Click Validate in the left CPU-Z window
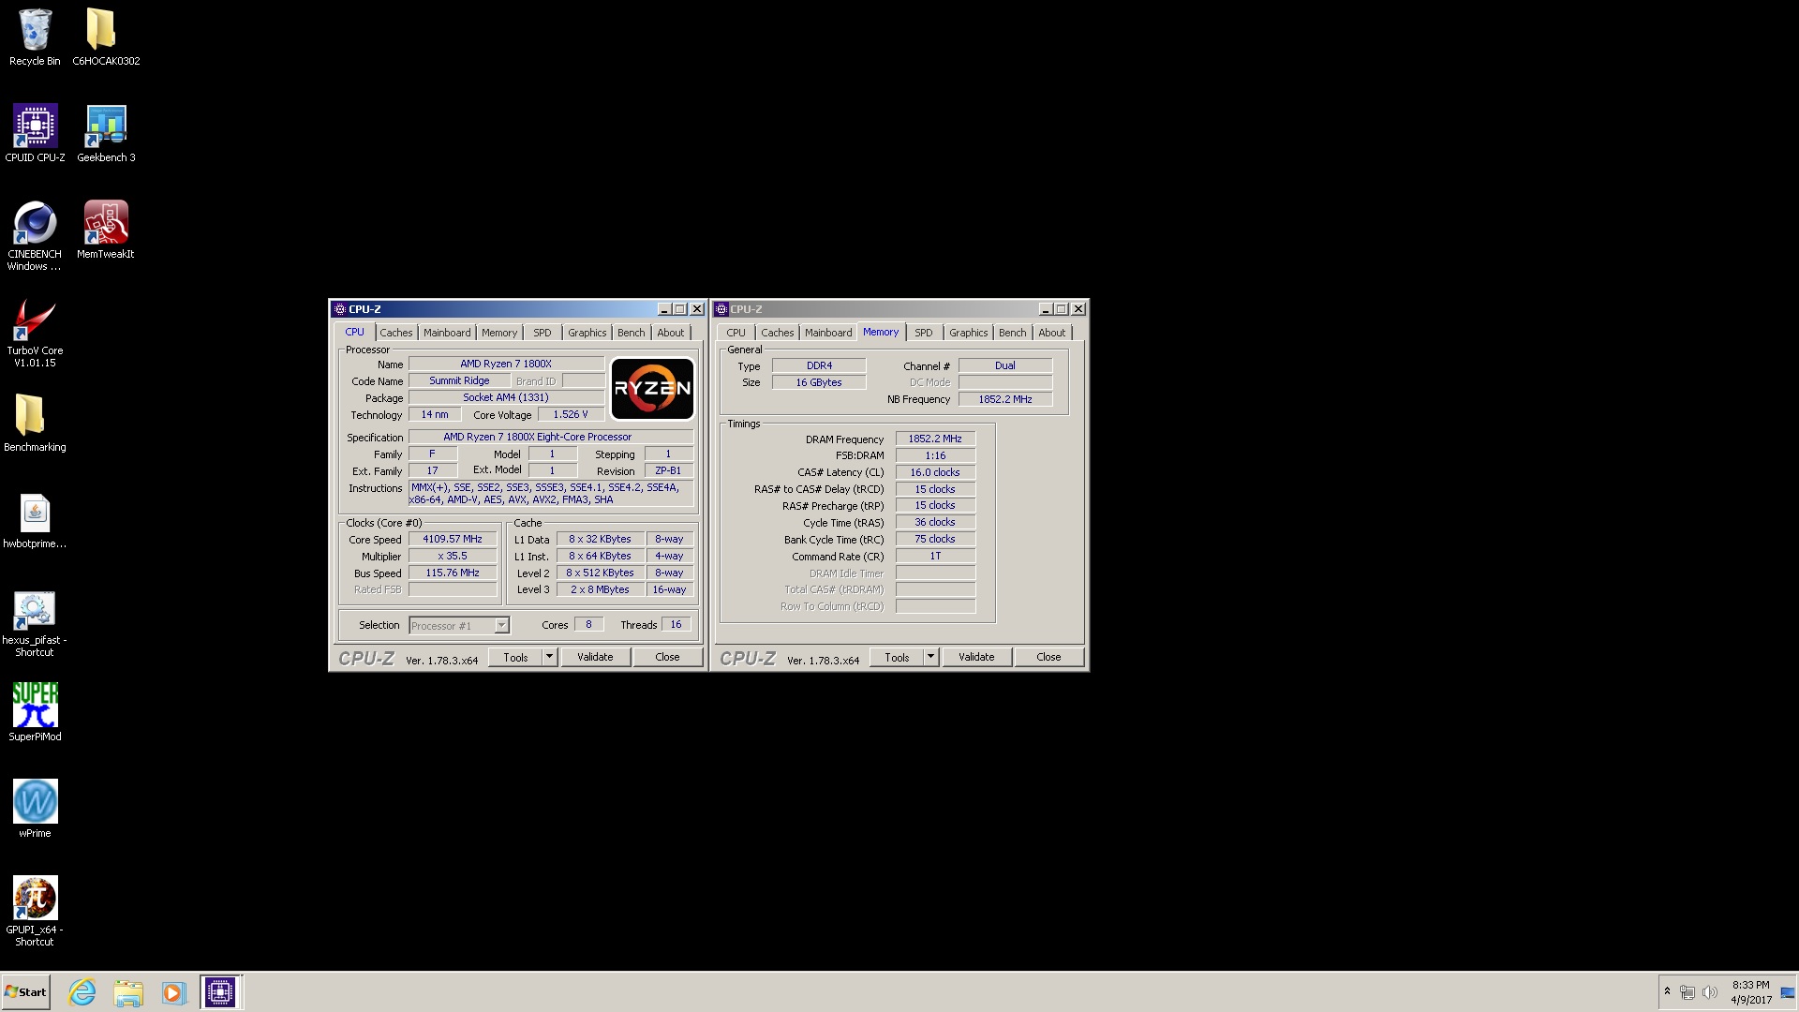 595,657
